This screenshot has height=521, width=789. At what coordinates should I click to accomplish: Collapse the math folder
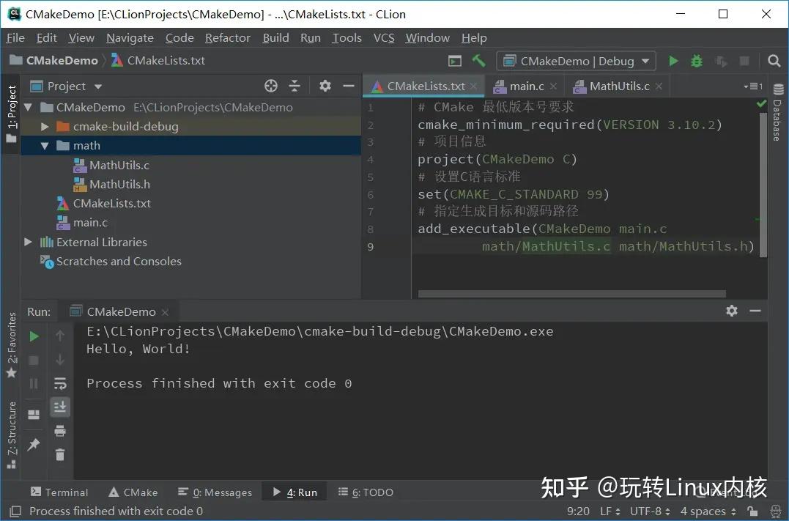click(x=45, y=146)
